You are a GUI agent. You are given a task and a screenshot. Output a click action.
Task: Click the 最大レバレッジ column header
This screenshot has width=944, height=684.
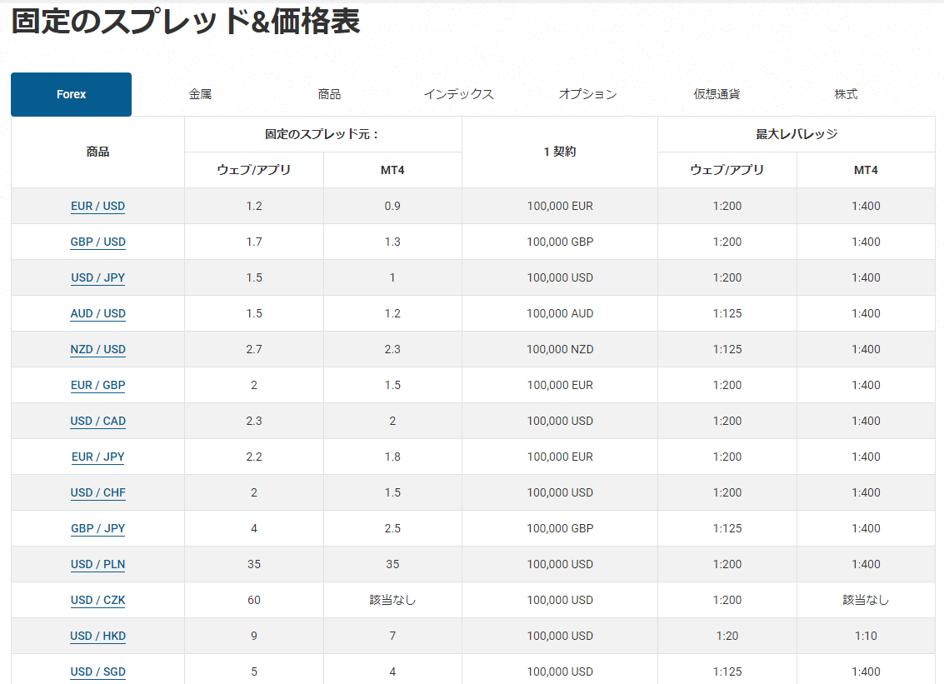[797, 134]
